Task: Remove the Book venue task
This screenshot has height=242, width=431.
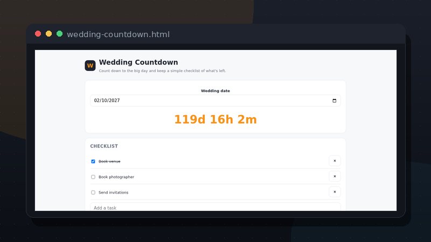Action: click(335, 161)
